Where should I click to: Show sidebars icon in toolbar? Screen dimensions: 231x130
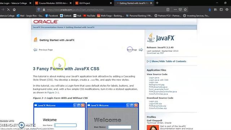click(221, 10)
